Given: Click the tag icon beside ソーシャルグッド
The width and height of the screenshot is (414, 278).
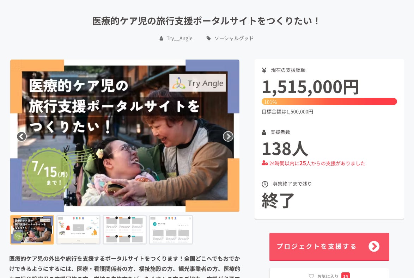Looking at the screenshot, I should (x=208, y=38).
